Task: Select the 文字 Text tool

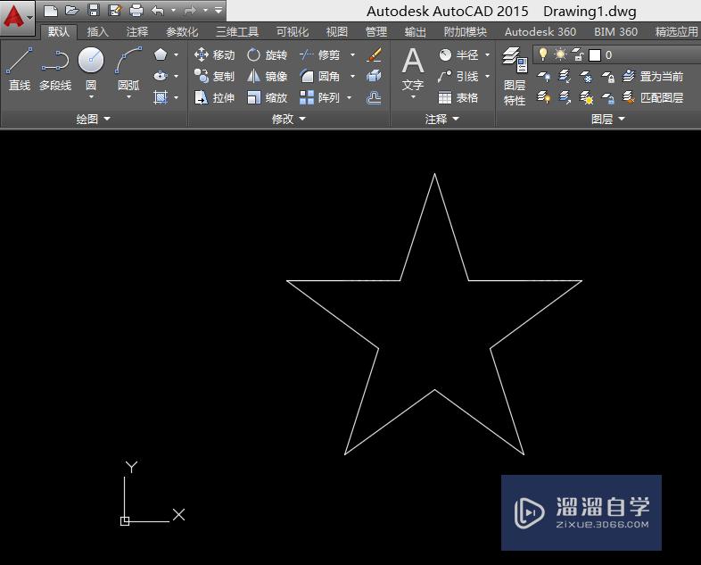Action: coord(413,70)
